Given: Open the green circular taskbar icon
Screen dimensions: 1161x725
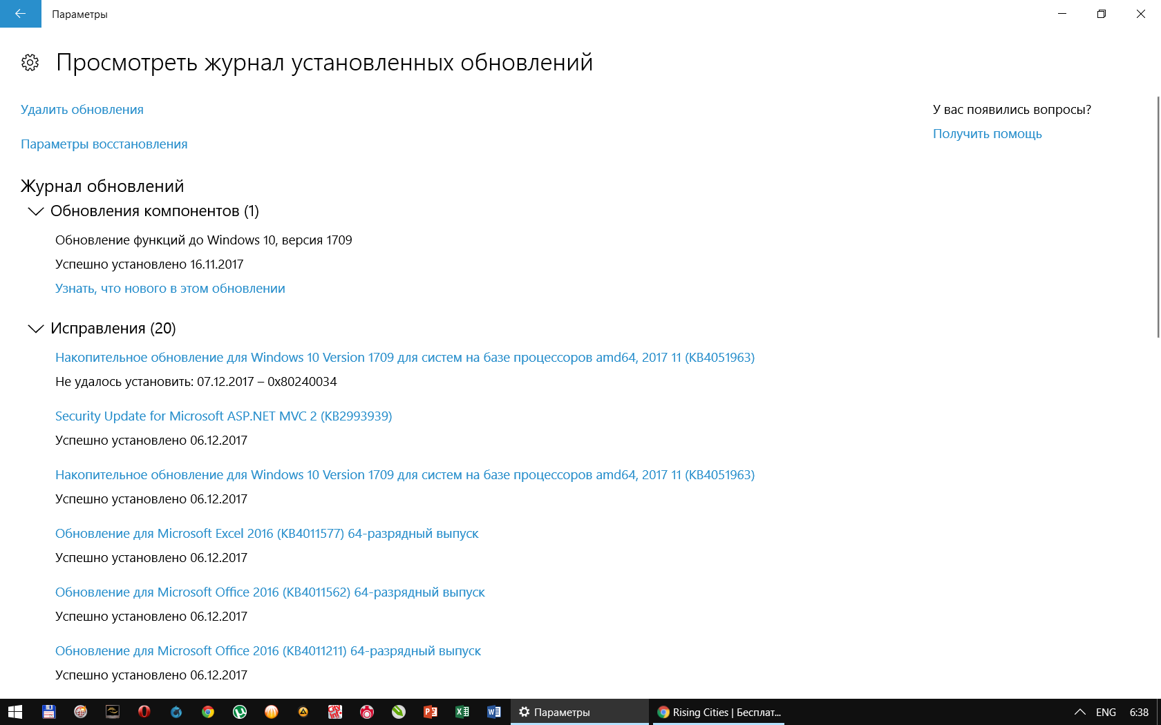Looking at the screenshot, I should pos(398,712).
